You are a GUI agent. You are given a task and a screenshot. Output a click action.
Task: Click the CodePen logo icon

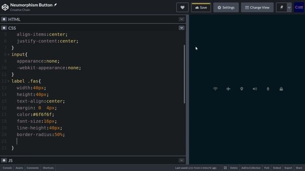[x=5, y=7]
